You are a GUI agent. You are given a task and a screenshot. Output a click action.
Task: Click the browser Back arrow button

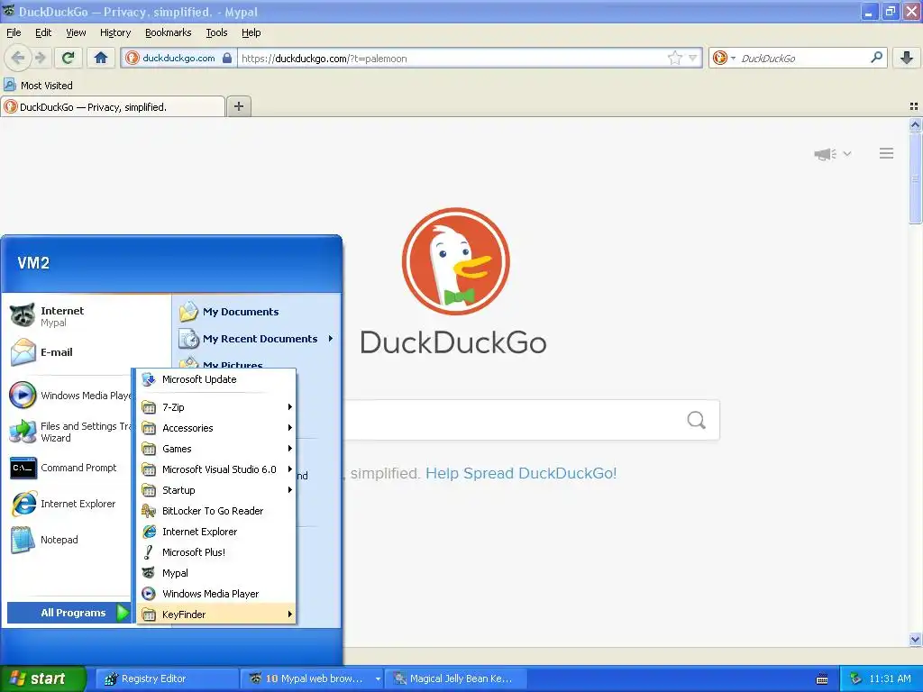(18, 58)
